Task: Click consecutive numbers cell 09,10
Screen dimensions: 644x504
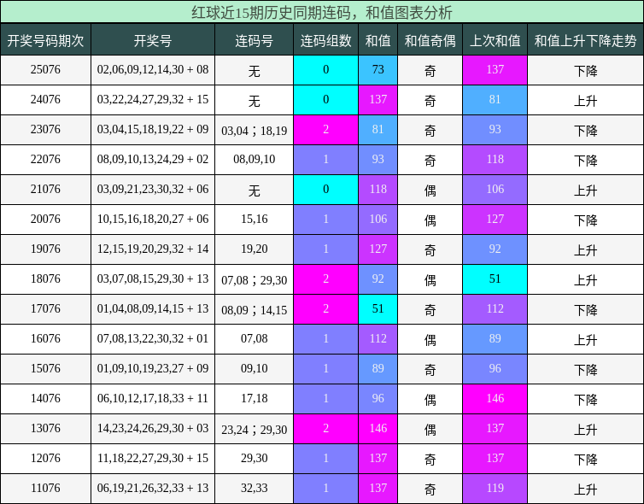Action: 255,369
